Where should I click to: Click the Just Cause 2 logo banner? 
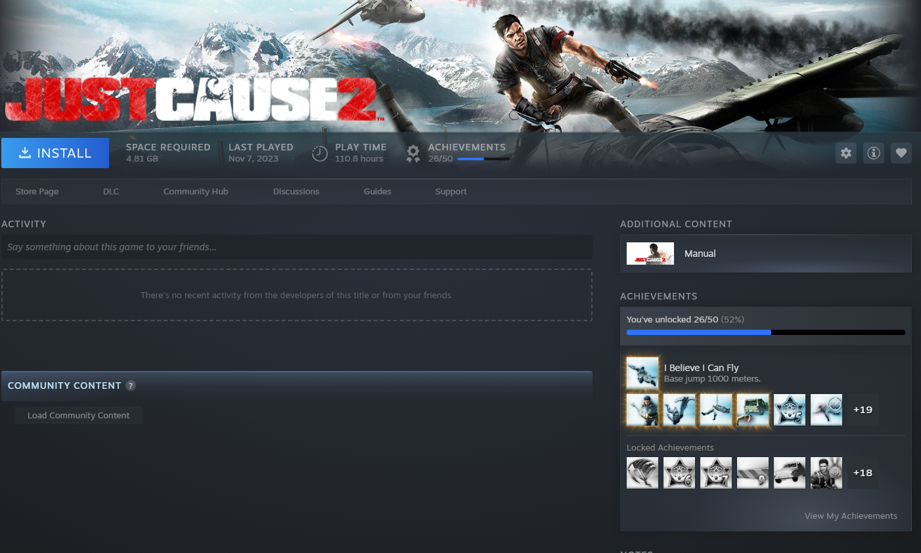[195, 99]
